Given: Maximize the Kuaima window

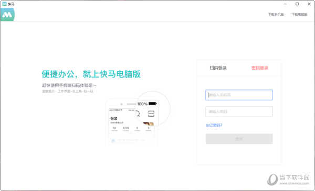Looking at the screenshot, I should pos(297,4).
